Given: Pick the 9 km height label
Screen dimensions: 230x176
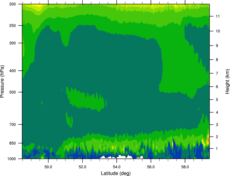Looking at the screenshot, I should pyautogui.click(x=217, y=46).
